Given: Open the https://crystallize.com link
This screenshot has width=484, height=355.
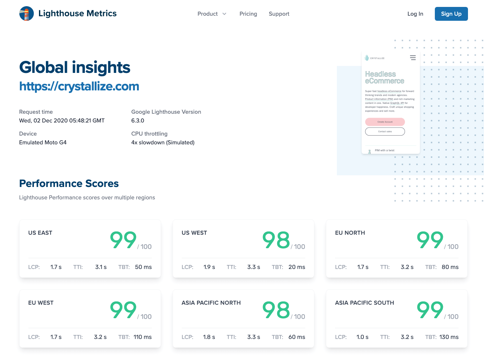Looking at the screenshot, I should (x=79, y=86).
